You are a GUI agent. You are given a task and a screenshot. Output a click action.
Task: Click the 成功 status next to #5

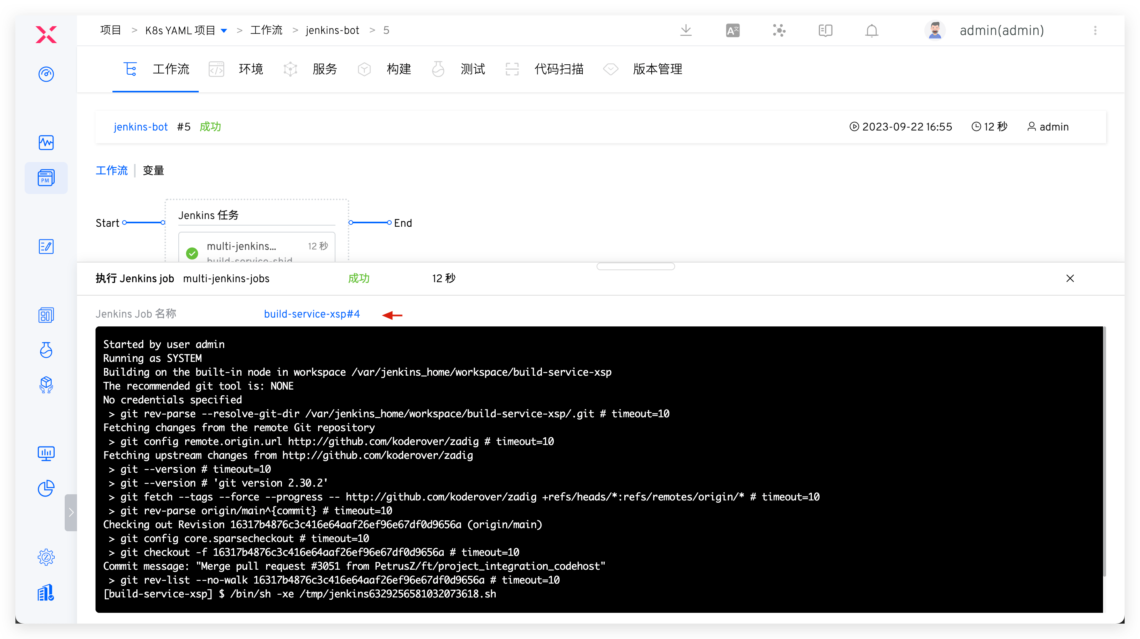[210, 127]
